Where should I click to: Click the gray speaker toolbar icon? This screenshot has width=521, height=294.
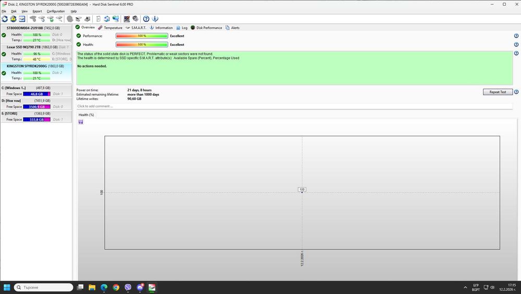(x=135, y=19)
